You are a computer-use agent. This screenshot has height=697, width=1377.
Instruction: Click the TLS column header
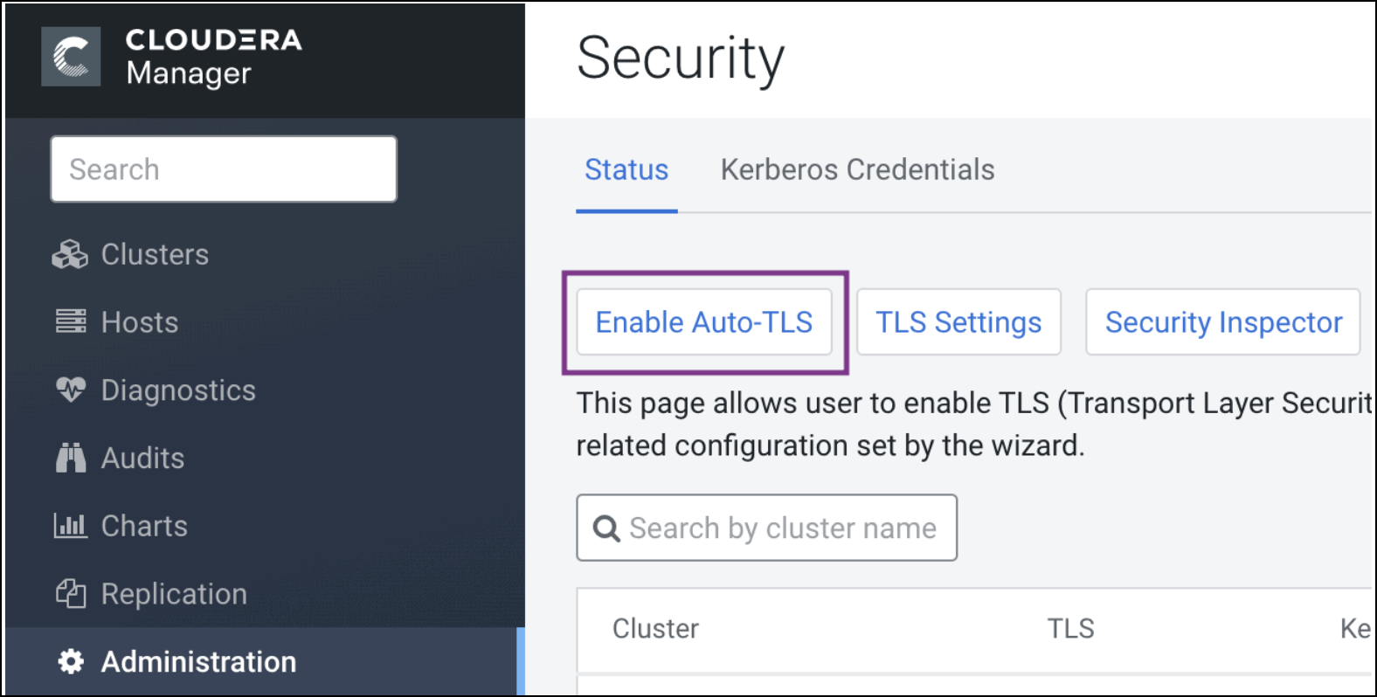tap(1070, 629)
